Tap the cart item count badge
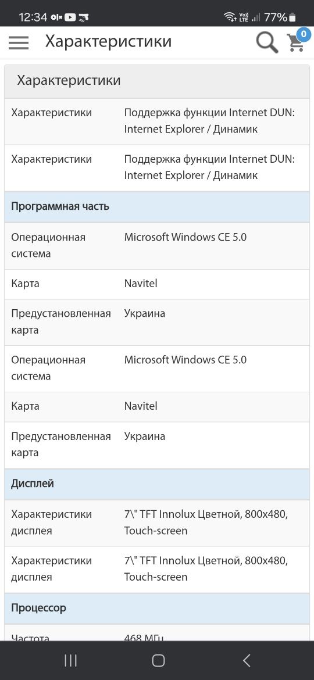 (x=303, y=34)
